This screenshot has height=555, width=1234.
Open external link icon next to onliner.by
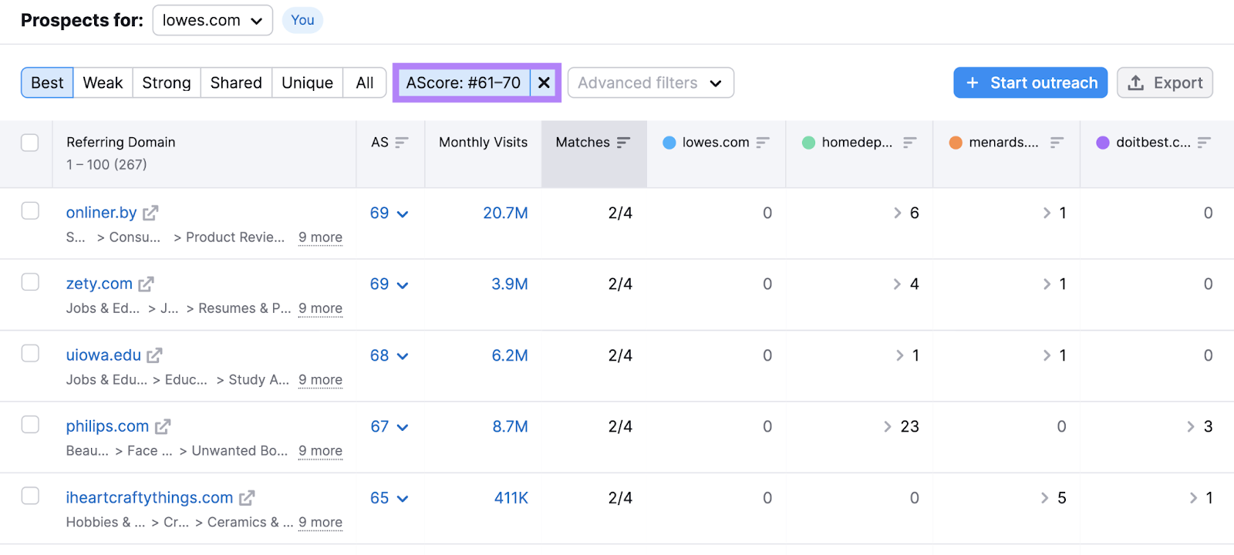click(150, 213)
